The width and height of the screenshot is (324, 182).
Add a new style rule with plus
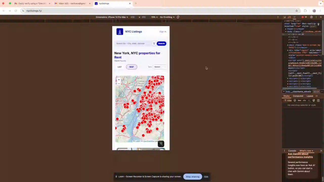[309, 101]
